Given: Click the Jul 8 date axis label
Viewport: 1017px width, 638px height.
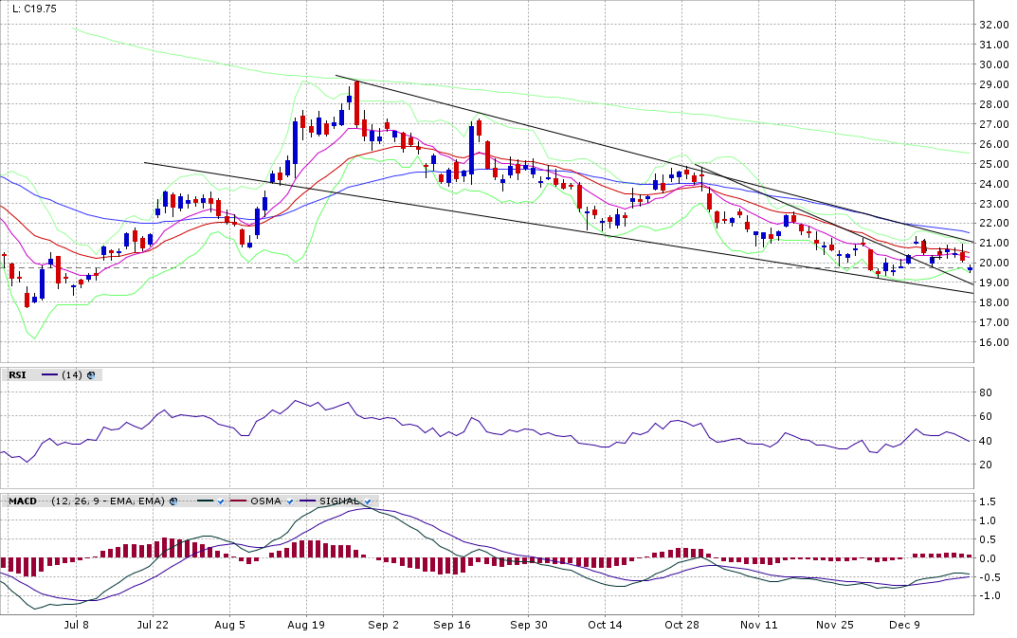Looking at the screenshot, I should pos(75,626).
